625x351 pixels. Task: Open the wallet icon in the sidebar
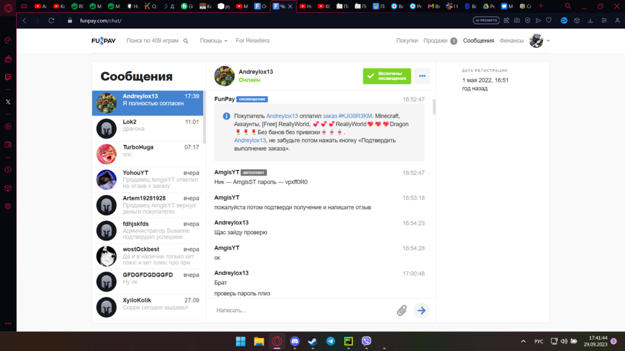8,145
